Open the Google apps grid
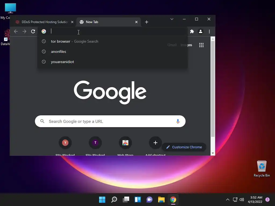The width and height of the screenshot is (275, 206). coord(201,45)
